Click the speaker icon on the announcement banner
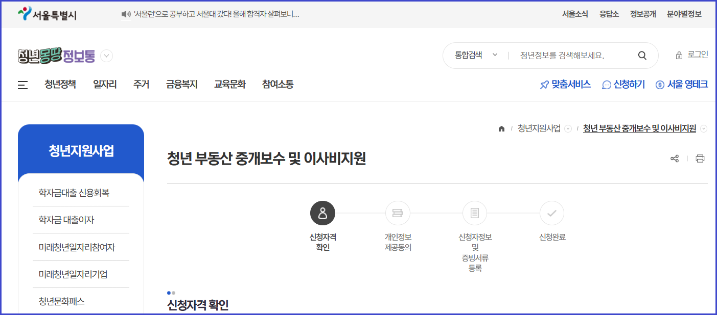The width and height of the screenshot is (717, 315). (126, 14)
